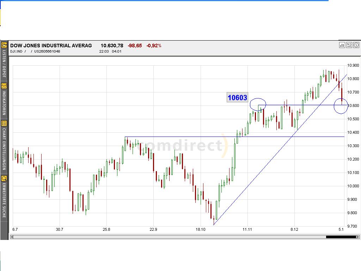
Task: Click the Erweiterte Suche magnifier icon
Action: click(x=4, y=178)
